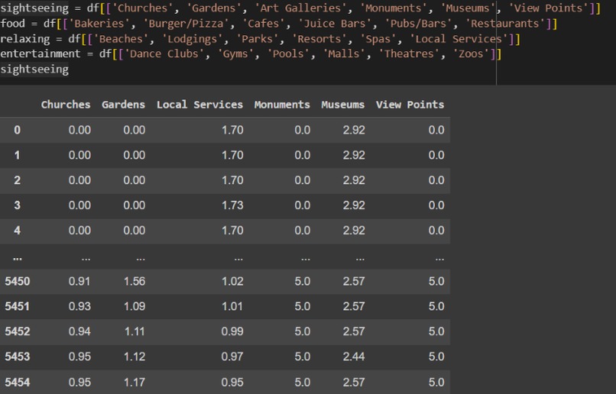Click Local Services value 1.73 in row 3
The image size is (616, 394).
pyautogui.click(x=232, y=205)
